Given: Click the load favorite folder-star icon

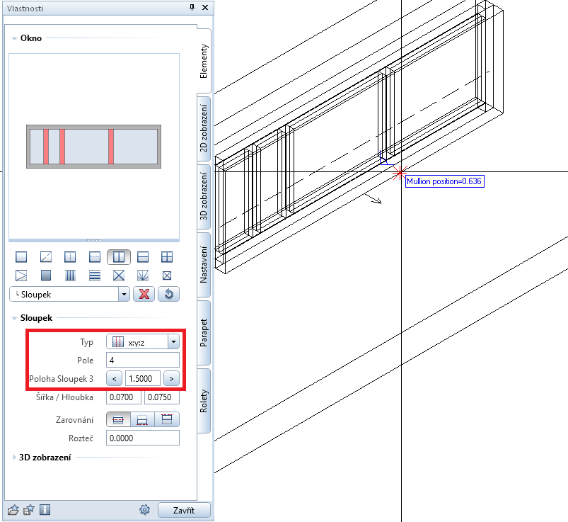Looking at the screenshot, I should (13, 510).
